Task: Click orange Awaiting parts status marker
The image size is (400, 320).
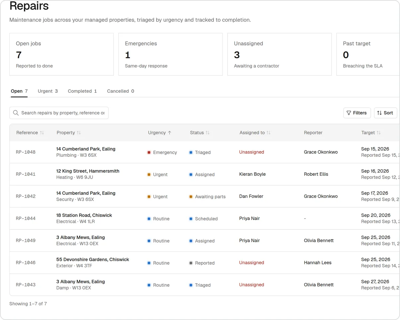Action: (191, 197)
